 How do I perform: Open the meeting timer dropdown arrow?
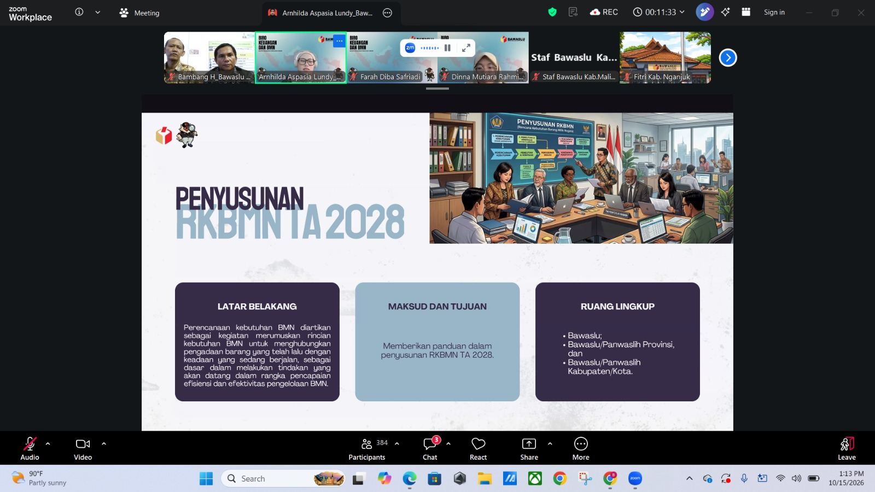click(x=682, y=12)
